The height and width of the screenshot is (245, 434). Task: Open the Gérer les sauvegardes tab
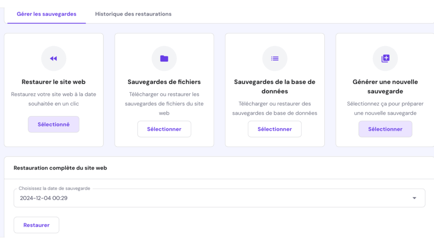47,14
